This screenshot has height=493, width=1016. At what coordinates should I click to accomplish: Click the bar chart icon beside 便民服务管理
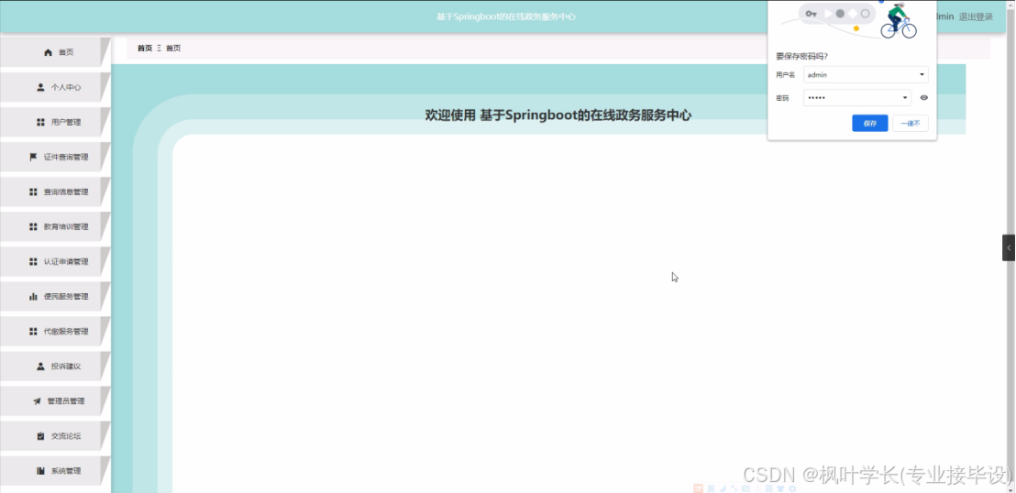pyautogui.click(x=34, y=297)
